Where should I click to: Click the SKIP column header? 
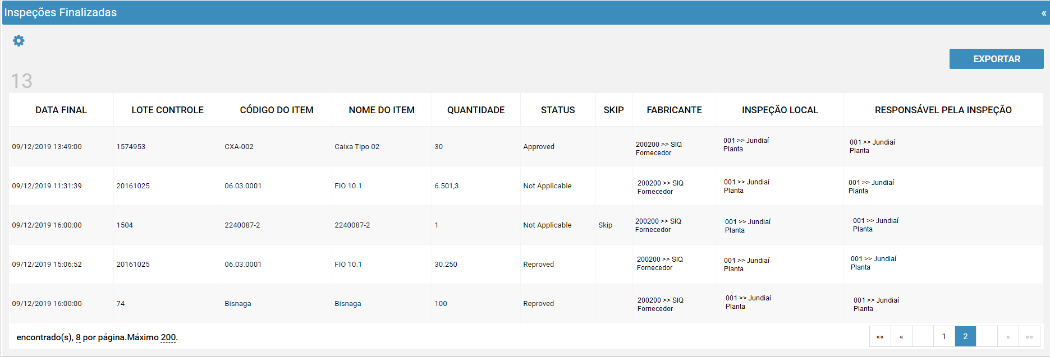pyautogui.click(x=613, y=110)
